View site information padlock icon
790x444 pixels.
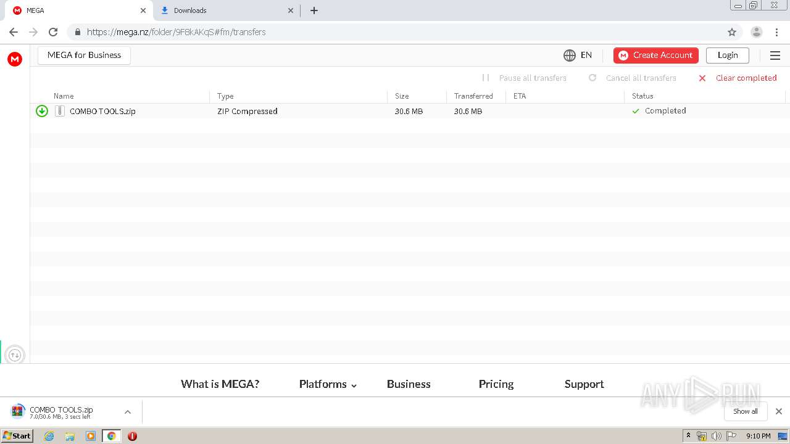(x=78, y=32)
